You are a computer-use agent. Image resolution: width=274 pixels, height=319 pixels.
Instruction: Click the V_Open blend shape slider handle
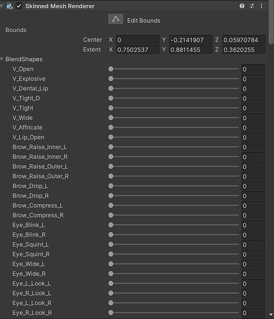click(110, 69)
